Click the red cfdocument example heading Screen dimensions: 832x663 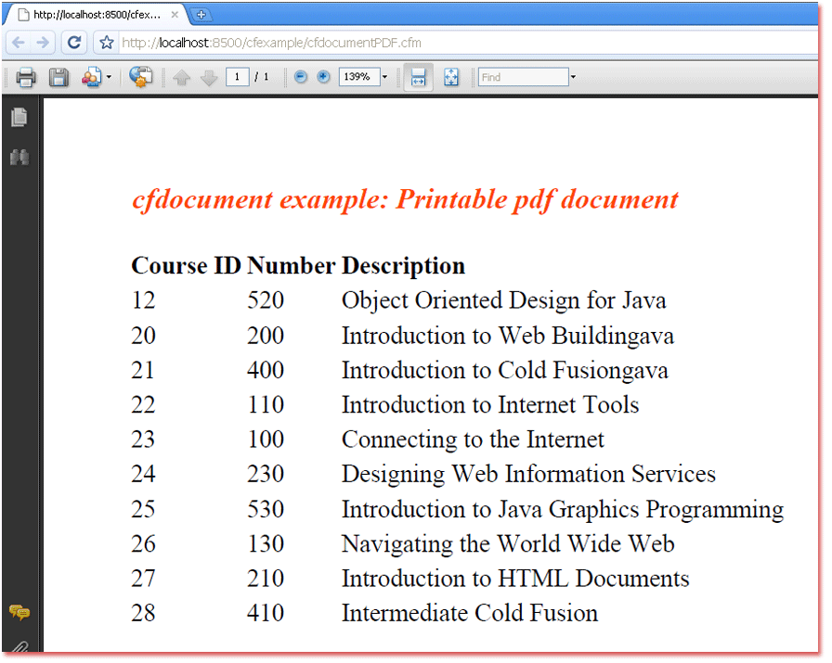[405, 201]
